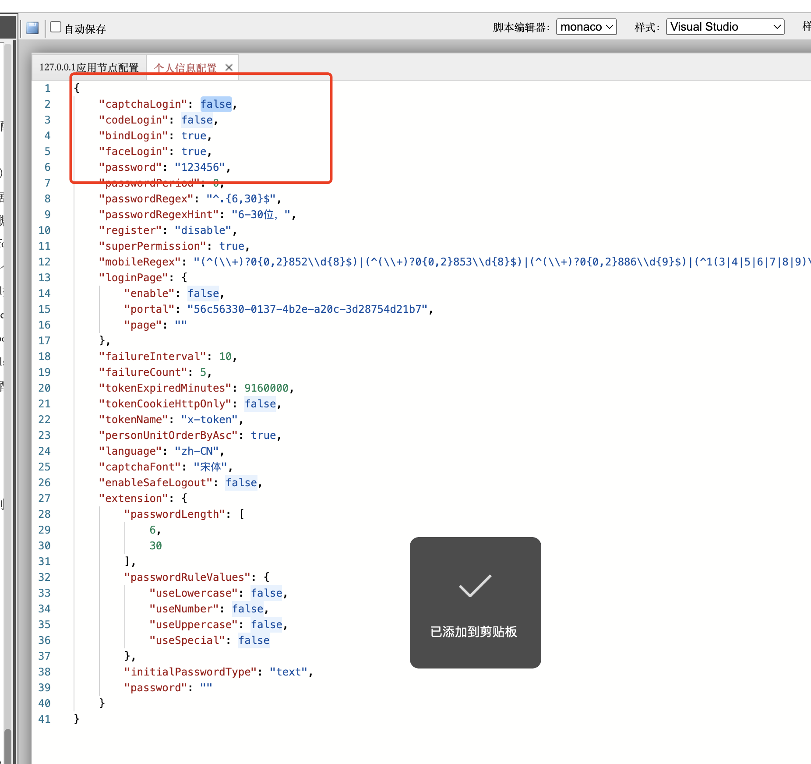The width and height of the screenshot is (811, 764).
Task: Select the 个人信息配置 tab
Action: point(185,68)
